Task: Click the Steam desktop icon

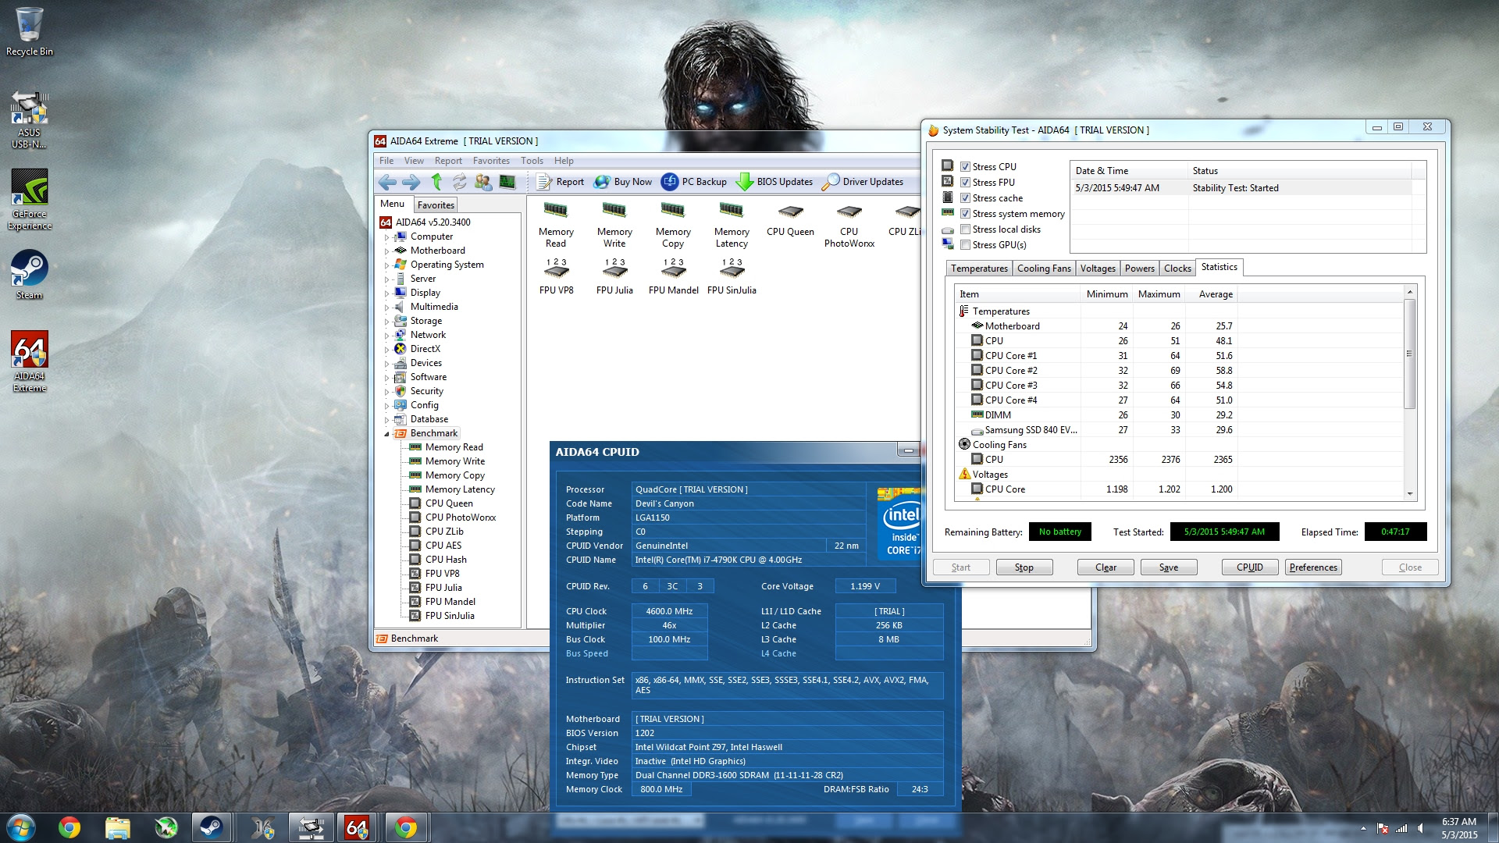Action: (30, 275)
